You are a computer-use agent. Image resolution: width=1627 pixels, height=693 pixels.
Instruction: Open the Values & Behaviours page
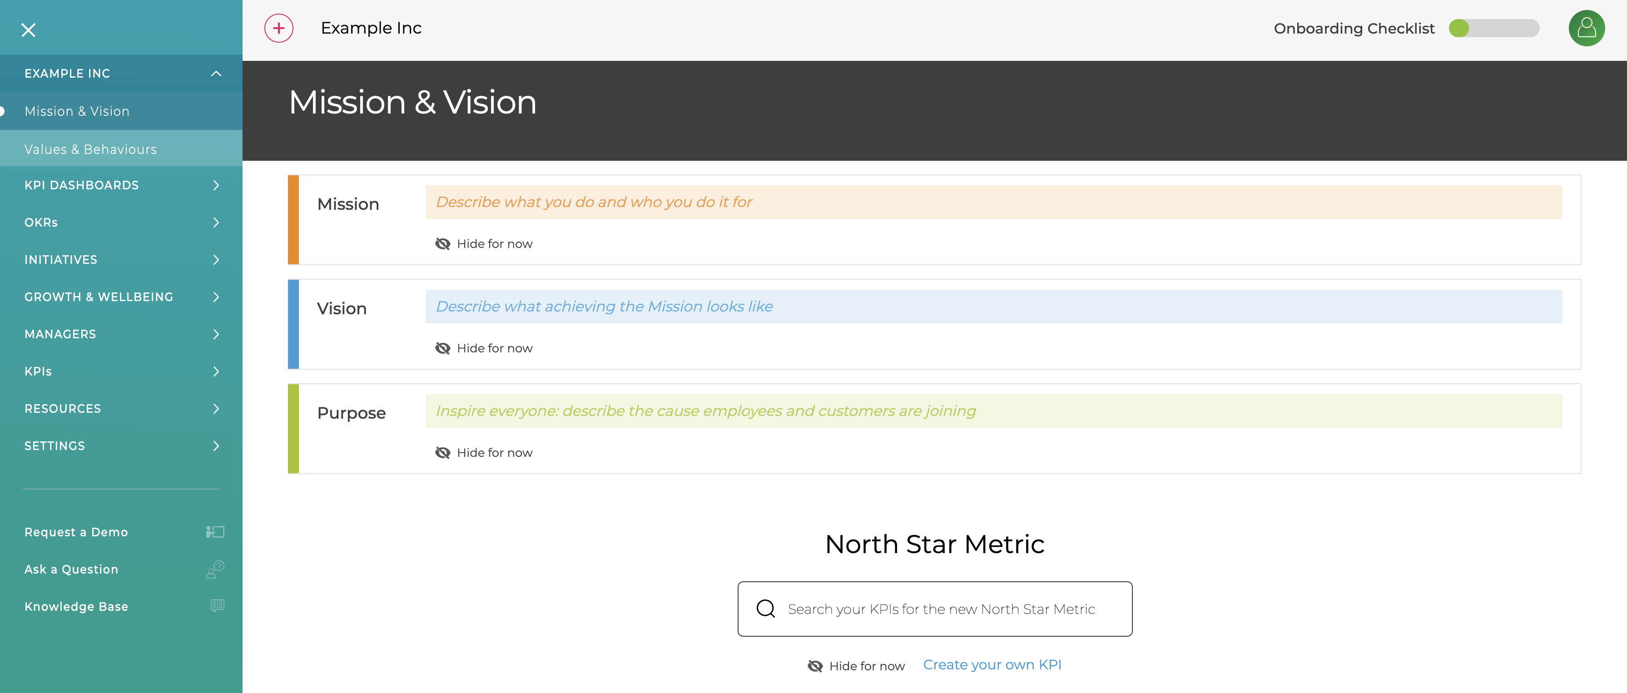point(90,149)
